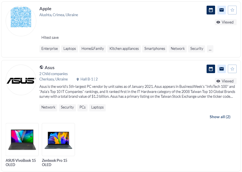
Task: Open the 2 Child companies link
Action: [x=54, y=74]
